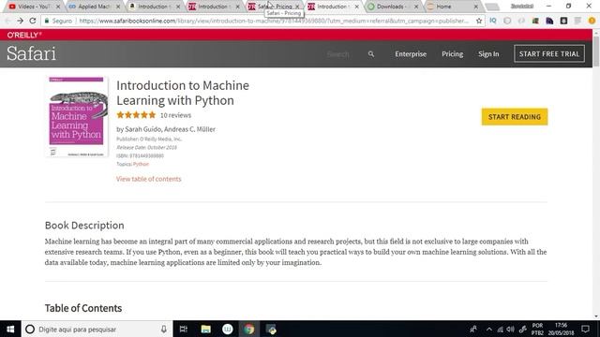Image resolution: width=600 pixels, height=337 pixels.
Task: Click the O'REILLY logo in red bar
Action: click(x=24, y=35)
